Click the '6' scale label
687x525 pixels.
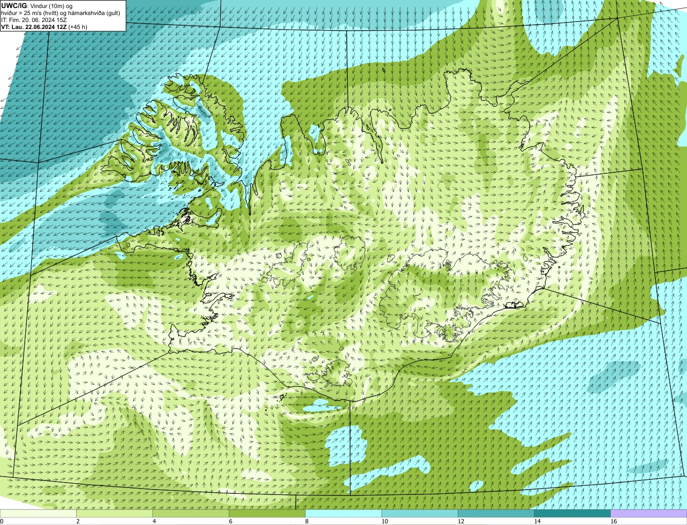(230, 521)
